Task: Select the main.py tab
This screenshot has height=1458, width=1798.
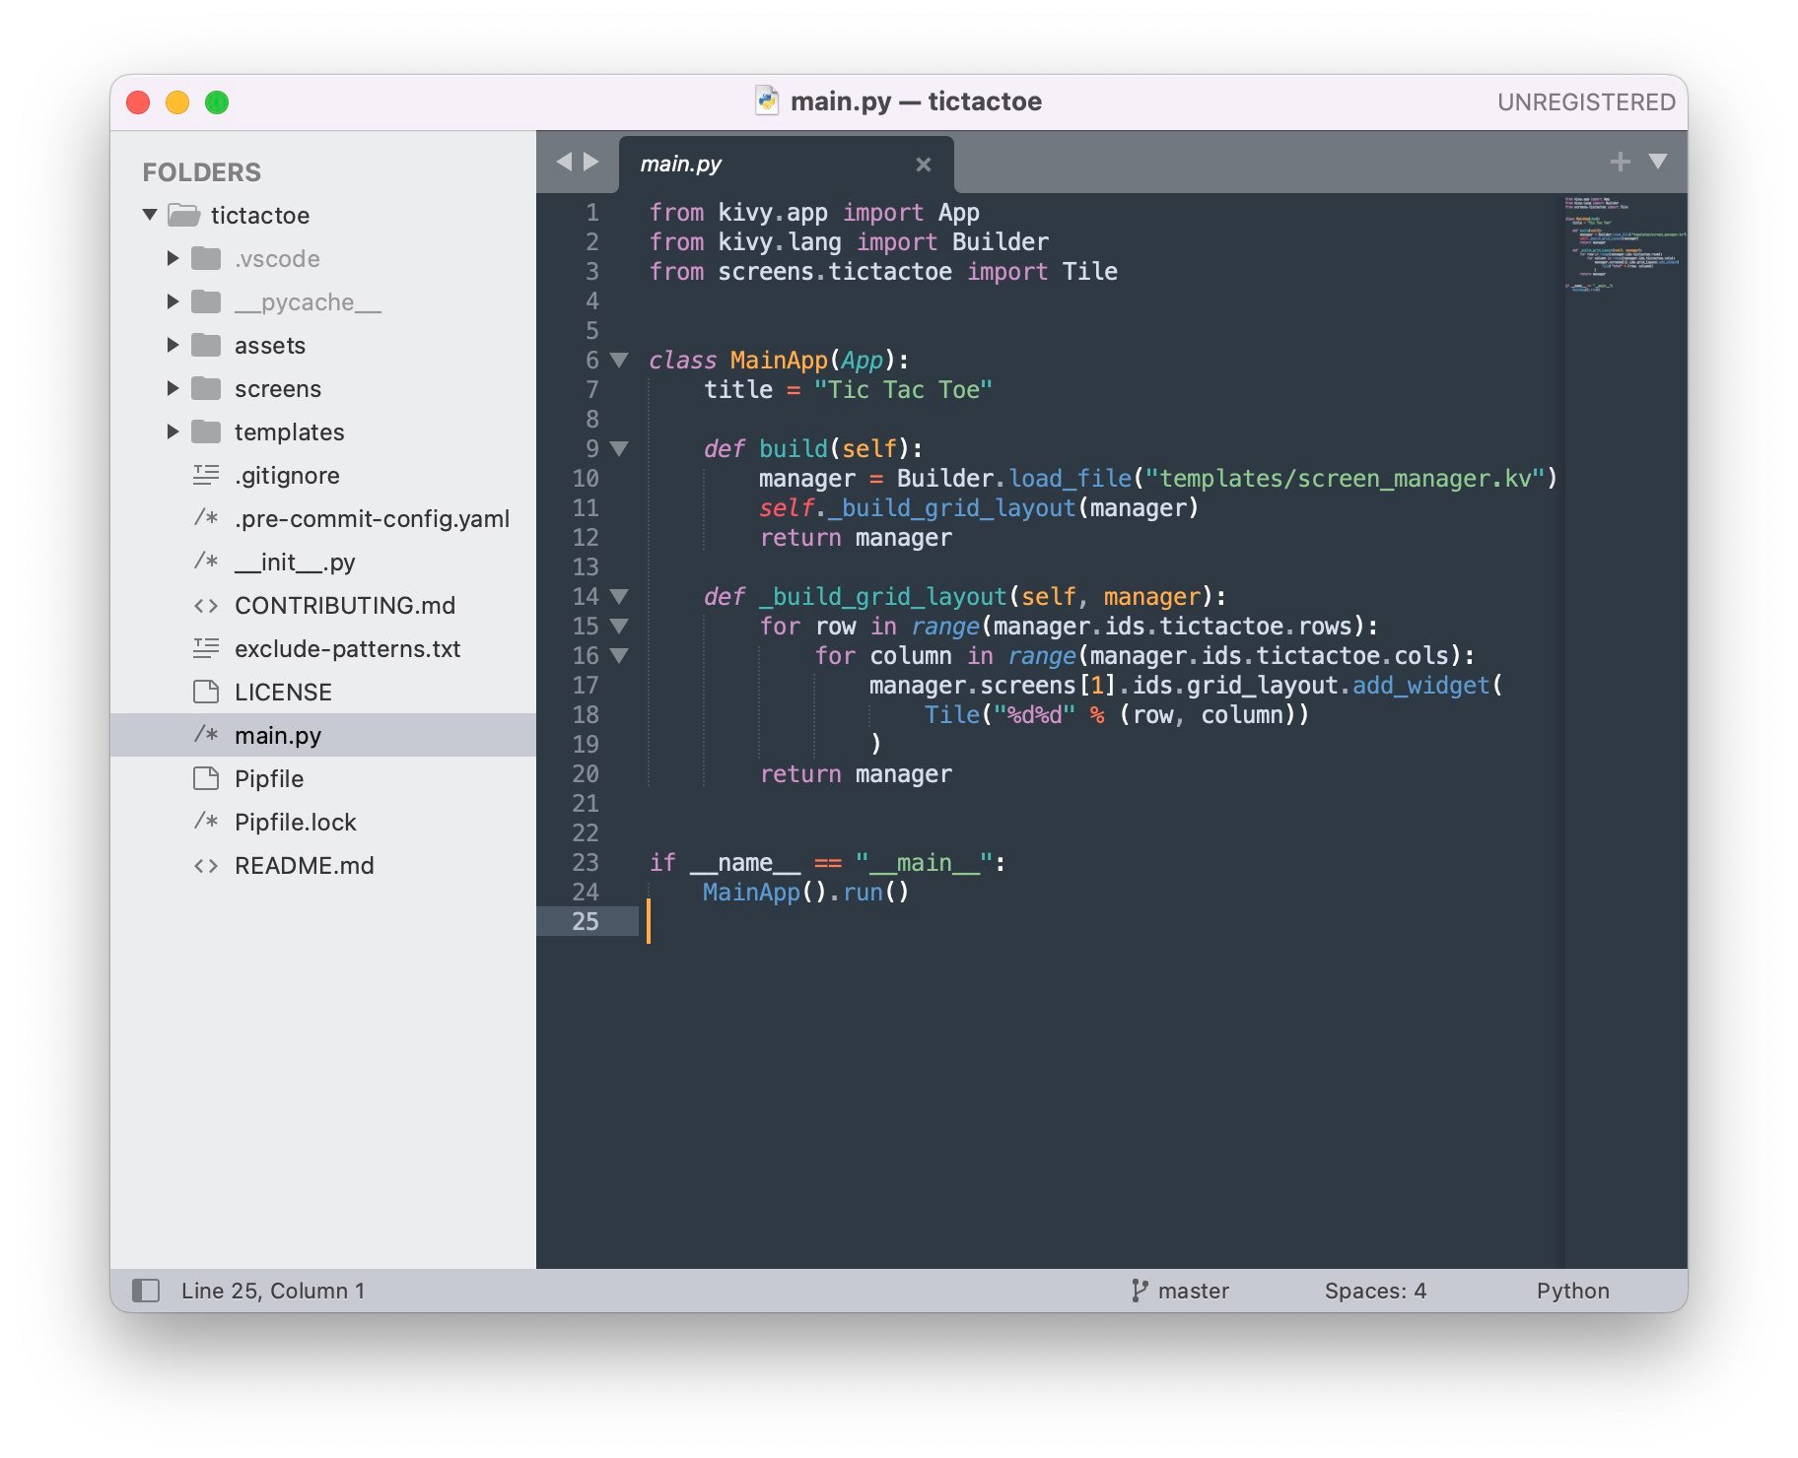Action: 680,163
